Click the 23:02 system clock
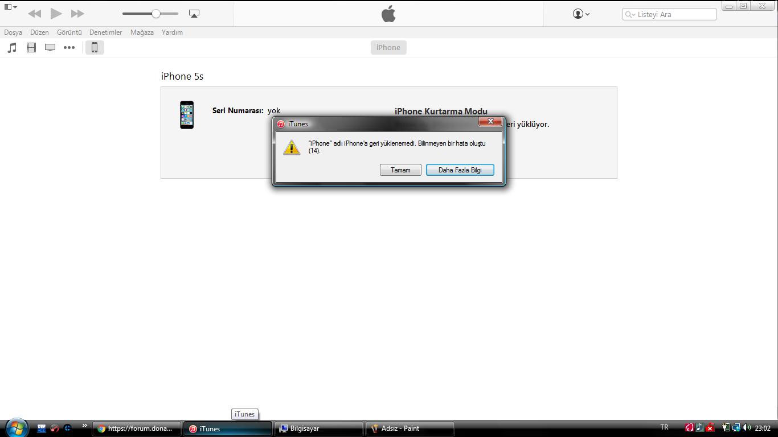This screenshot has width=778, height=437. pos(763,428)
